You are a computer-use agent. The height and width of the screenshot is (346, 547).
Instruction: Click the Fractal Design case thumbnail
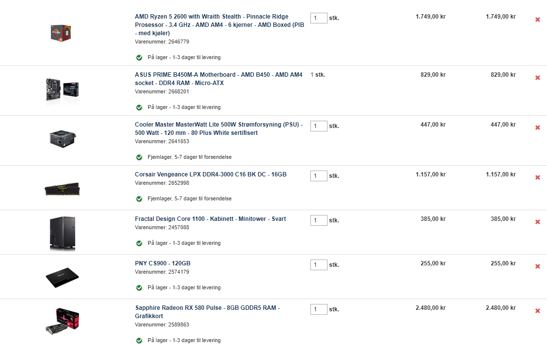[x=63, y=233]
